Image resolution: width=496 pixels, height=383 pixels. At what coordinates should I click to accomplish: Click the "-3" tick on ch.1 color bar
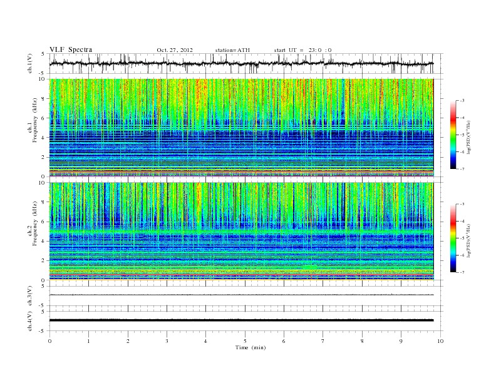[462, 101]
